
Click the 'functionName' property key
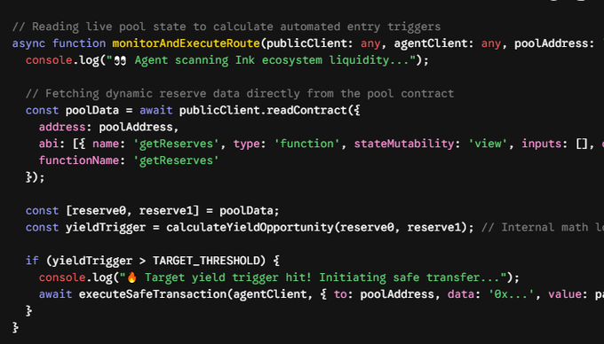click(78, 160)
